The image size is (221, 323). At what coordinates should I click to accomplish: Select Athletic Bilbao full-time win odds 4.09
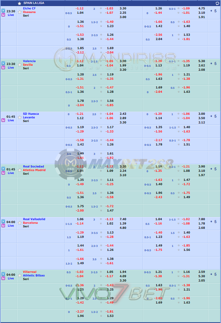[x=123, y=276]
